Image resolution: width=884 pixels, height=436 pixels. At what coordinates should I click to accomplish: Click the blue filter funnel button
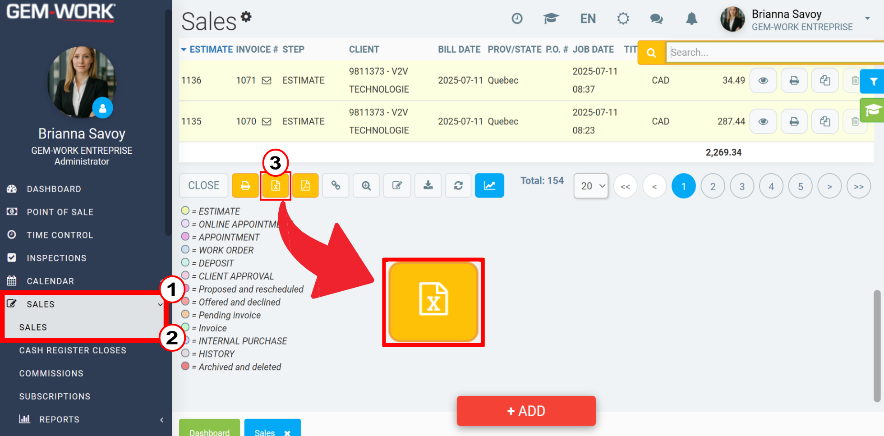[x=873, y=82]
